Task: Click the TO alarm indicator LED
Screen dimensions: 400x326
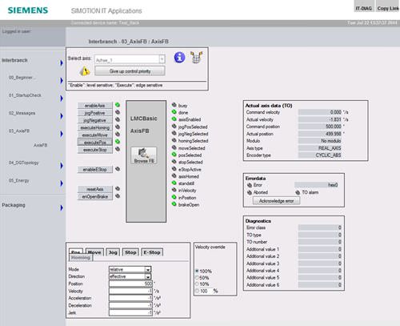Action: pos(298,192)
